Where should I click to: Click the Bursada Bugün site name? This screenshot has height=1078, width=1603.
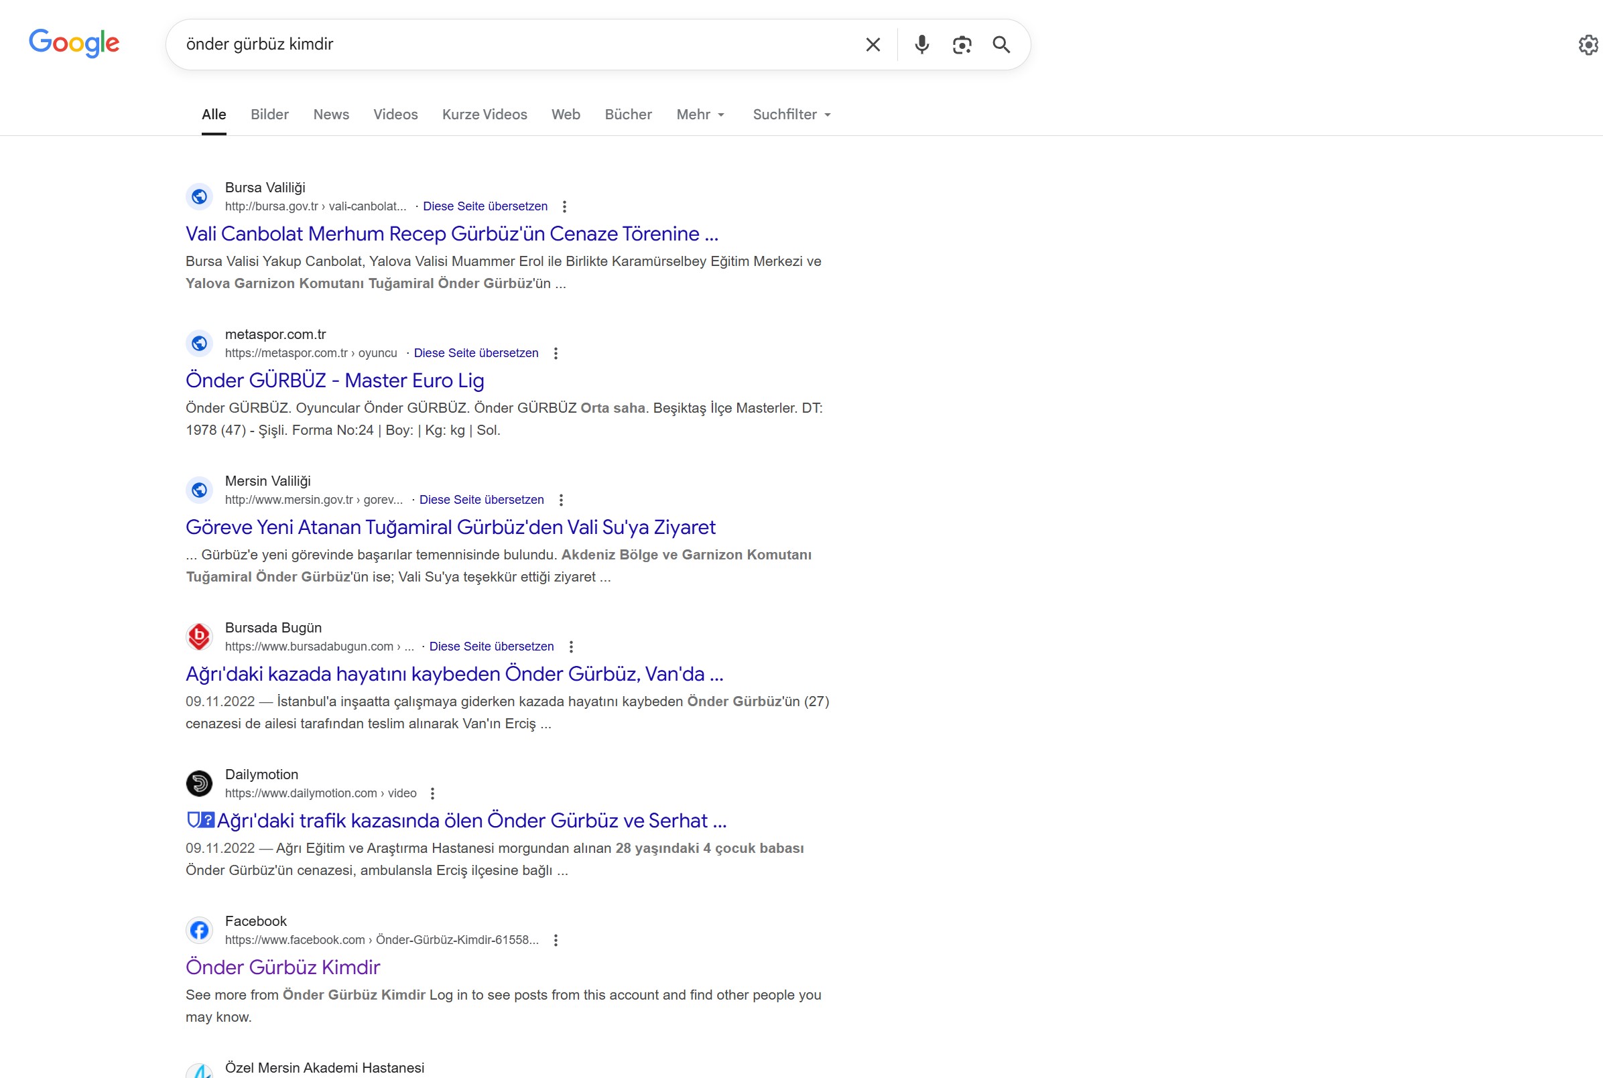[273, 628]
